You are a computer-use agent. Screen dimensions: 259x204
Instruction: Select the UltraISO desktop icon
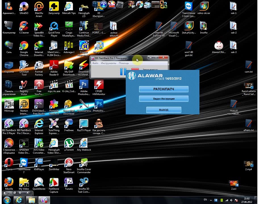(x=24, y=8)
